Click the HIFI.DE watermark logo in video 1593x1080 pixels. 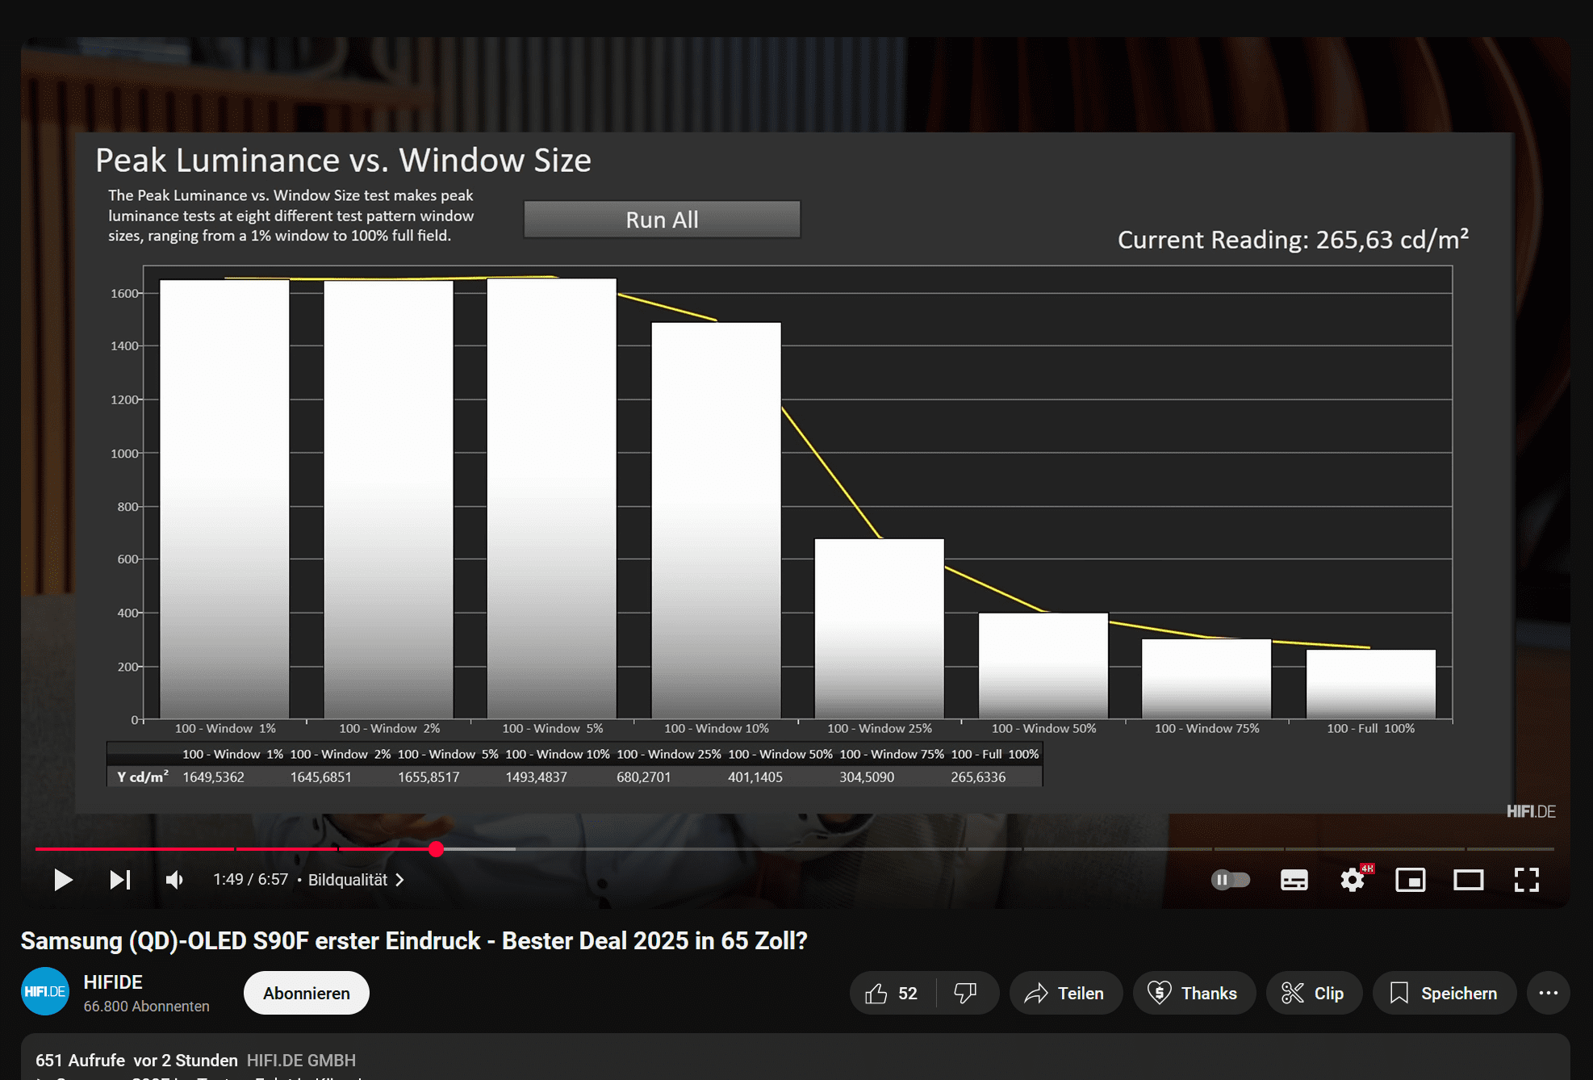click(x=1531, y=811)
